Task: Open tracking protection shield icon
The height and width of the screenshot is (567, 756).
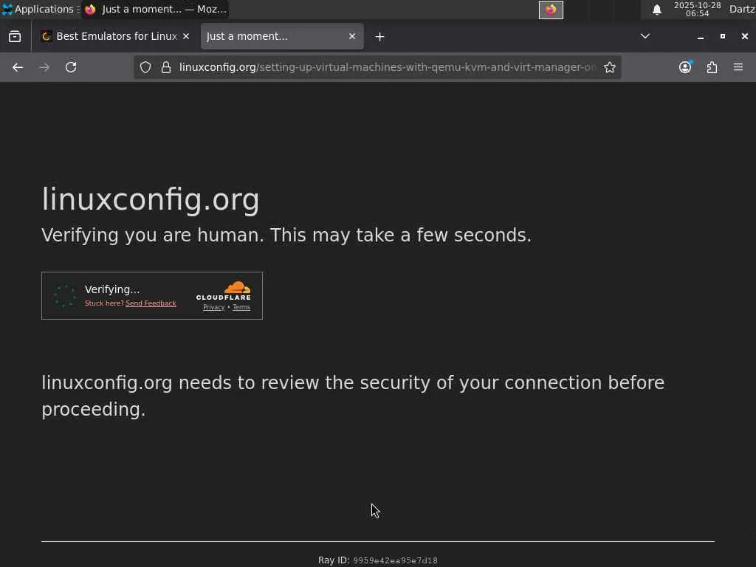Action: (x=145, y=67)
